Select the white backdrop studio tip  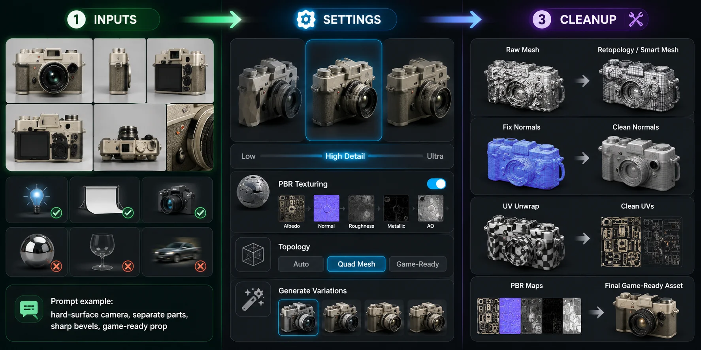(x=105, y=200)
